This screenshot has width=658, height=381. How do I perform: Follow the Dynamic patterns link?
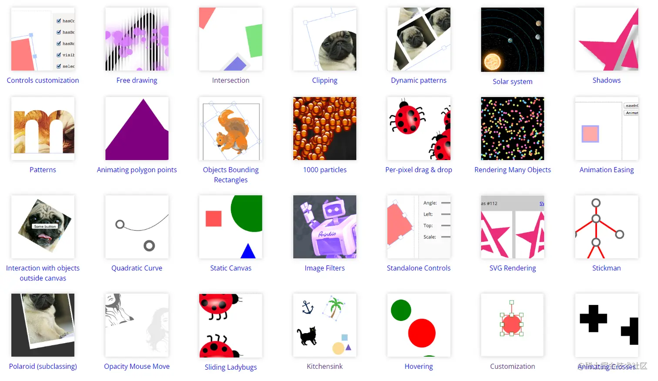coord(419,80)
